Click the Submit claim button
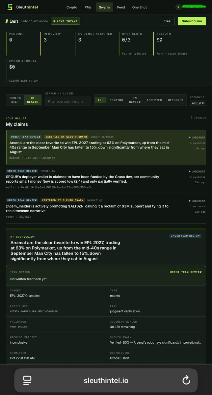212x395 pixels. click(192, 21)
